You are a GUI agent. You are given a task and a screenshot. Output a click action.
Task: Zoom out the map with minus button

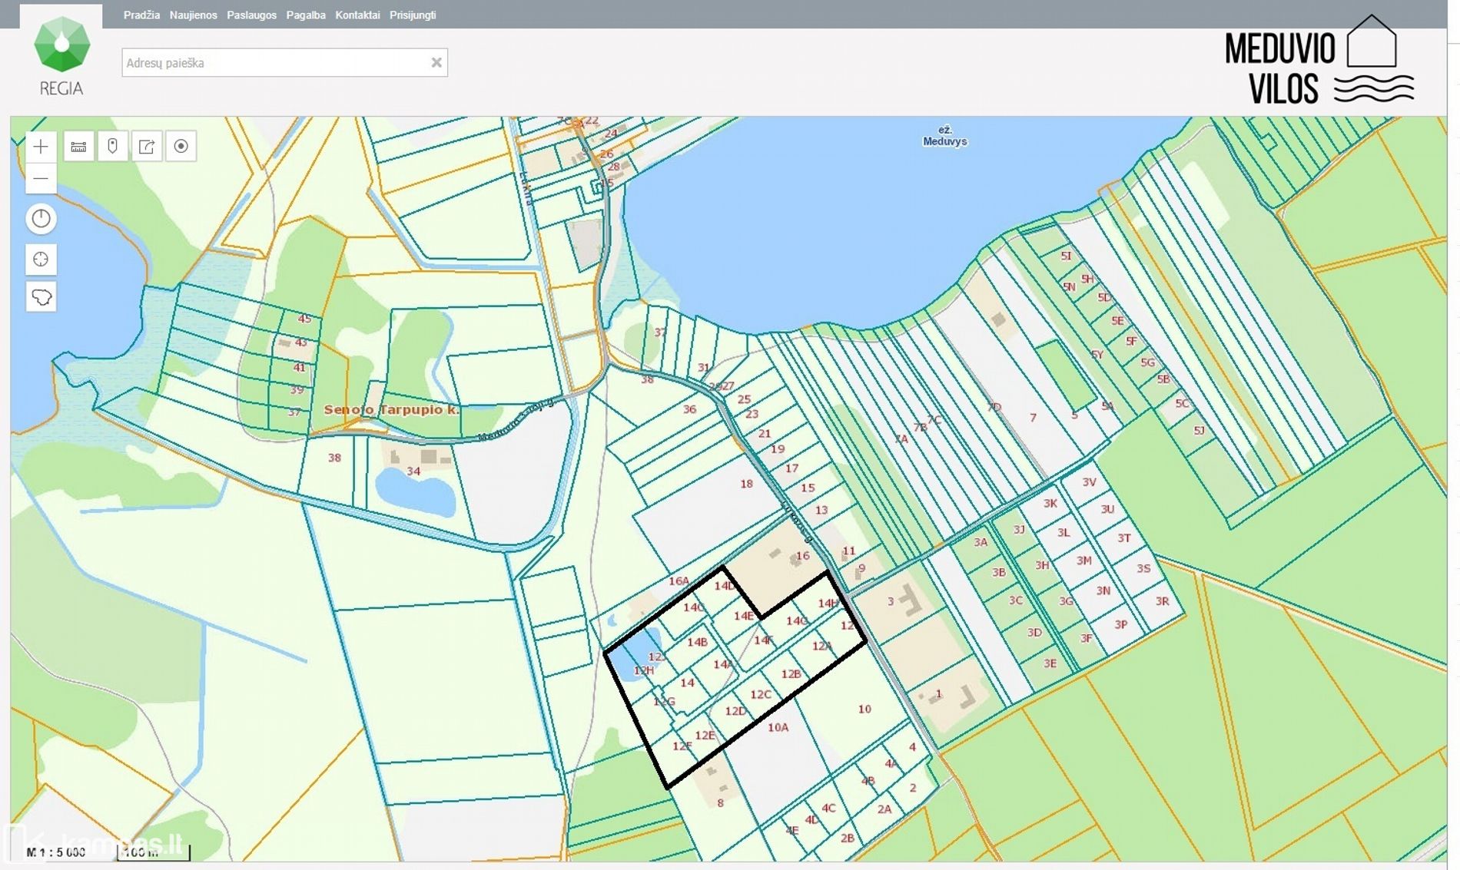click(x=41, y=179)
